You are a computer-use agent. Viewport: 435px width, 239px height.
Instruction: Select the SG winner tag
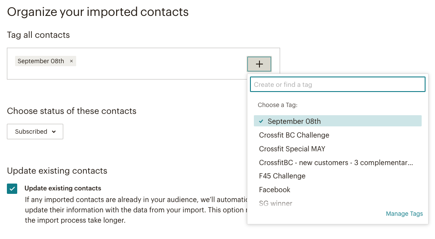point(275,203)
